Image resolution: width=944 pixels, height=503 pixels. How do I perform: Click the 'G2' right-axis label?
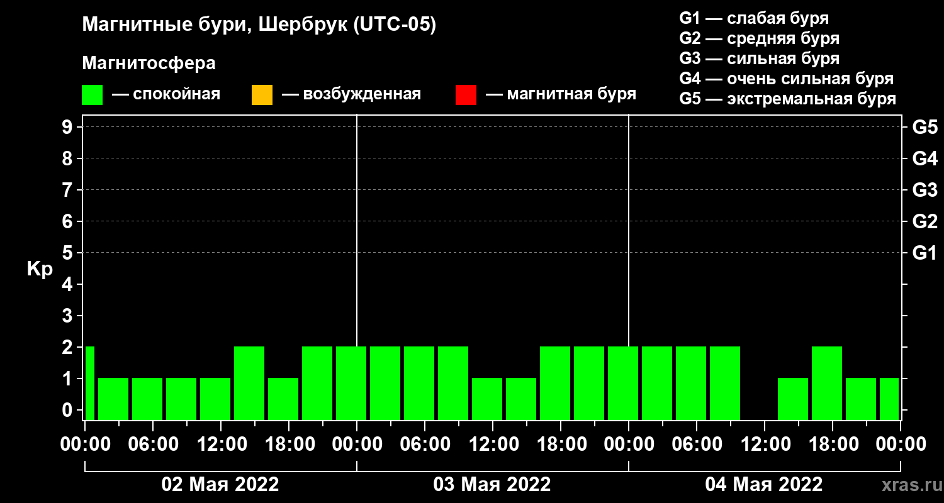coord(924,221)
